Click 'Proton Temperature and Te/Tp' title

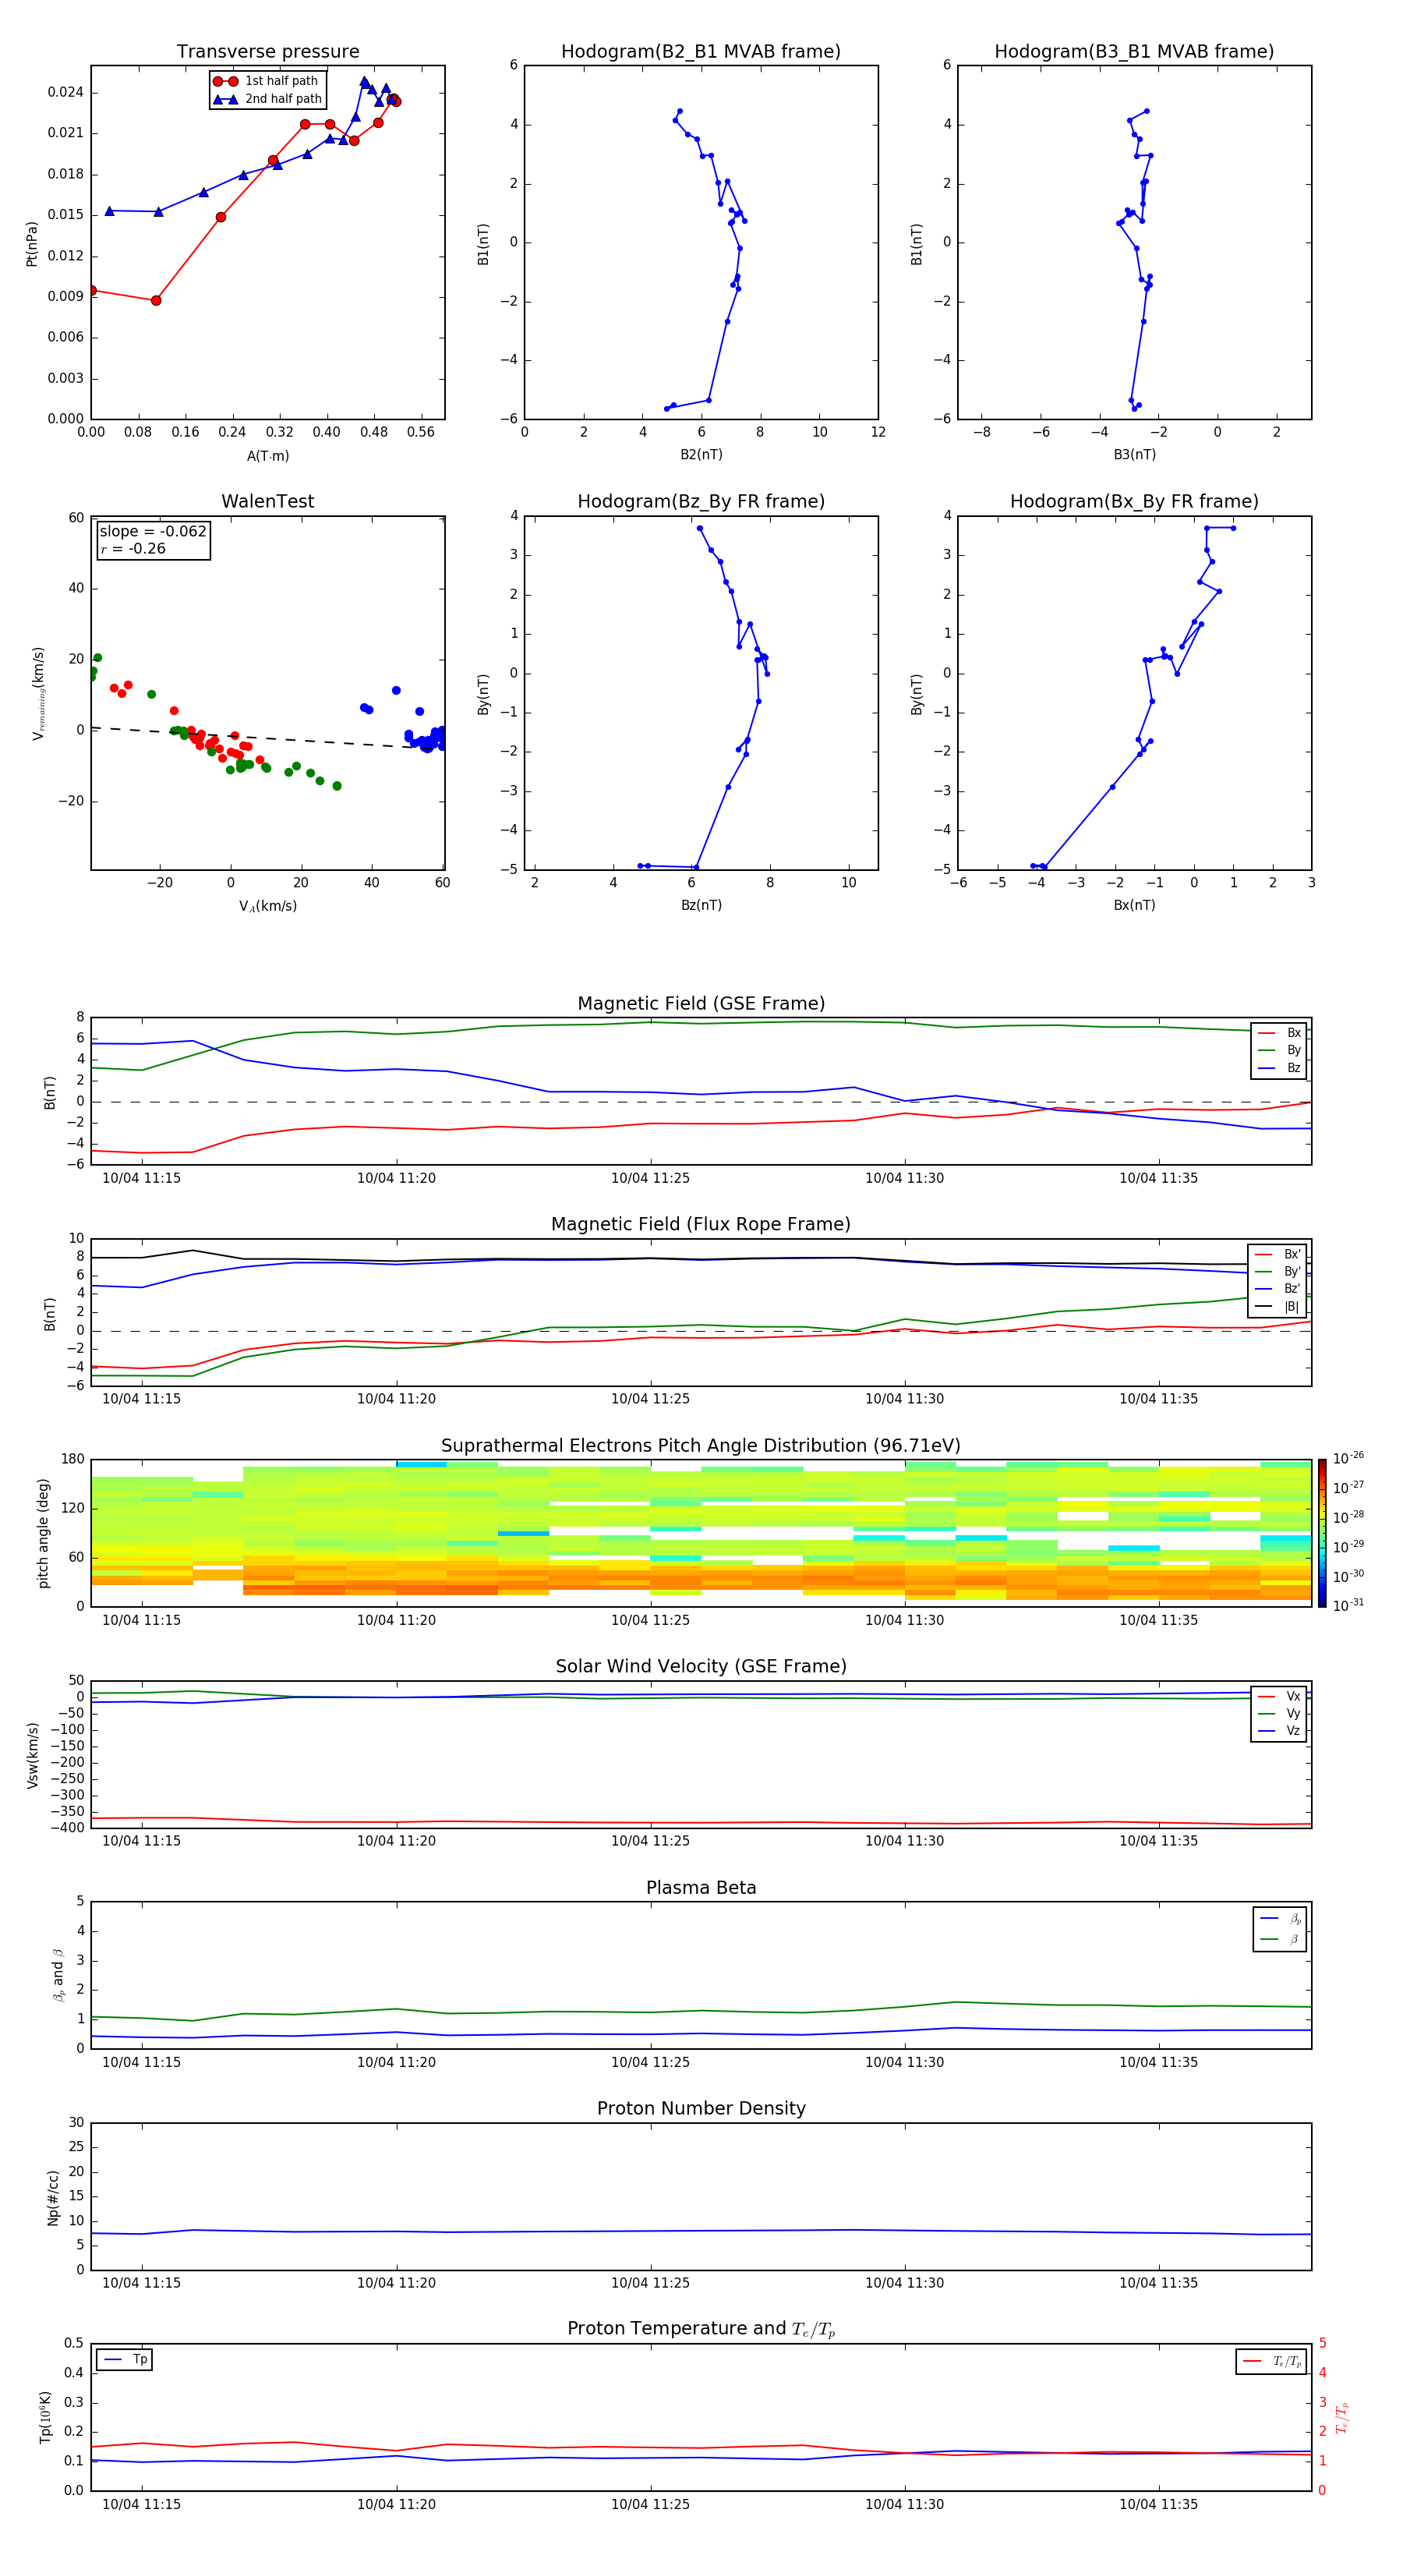pos(701,2329)
